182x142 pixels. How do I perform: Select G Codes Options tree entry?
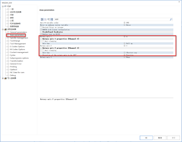(17, 46)
